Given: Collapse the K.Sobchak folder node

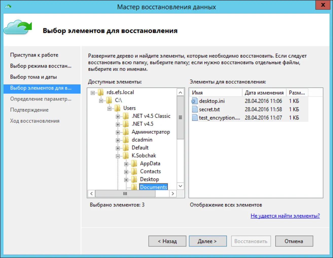Looking at the screenshot, I should pos(118,156).
